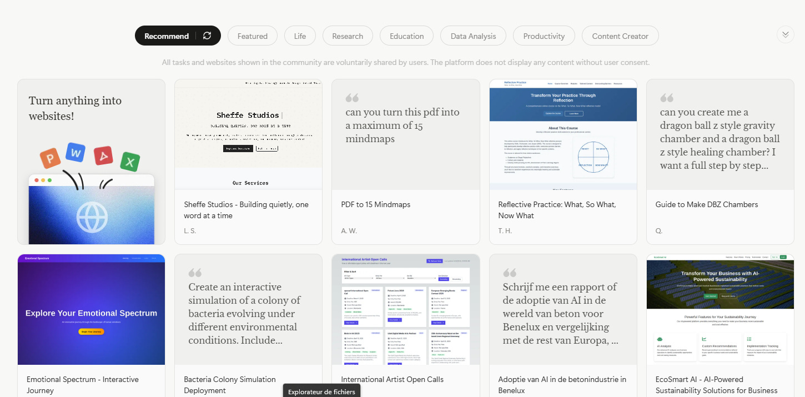Open International Artist Open Calls preview thumbnail
Image resolution: width=805 pixels, height=397 pixels.
pyautogui.click(x=406, y=309)
